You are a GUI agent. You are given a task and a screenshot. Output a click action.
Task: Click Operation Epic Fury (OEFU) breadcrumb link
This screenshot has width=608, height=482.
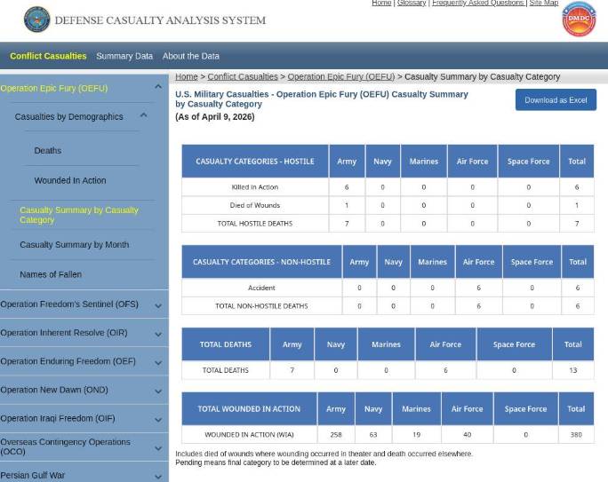tap(341, 76)
